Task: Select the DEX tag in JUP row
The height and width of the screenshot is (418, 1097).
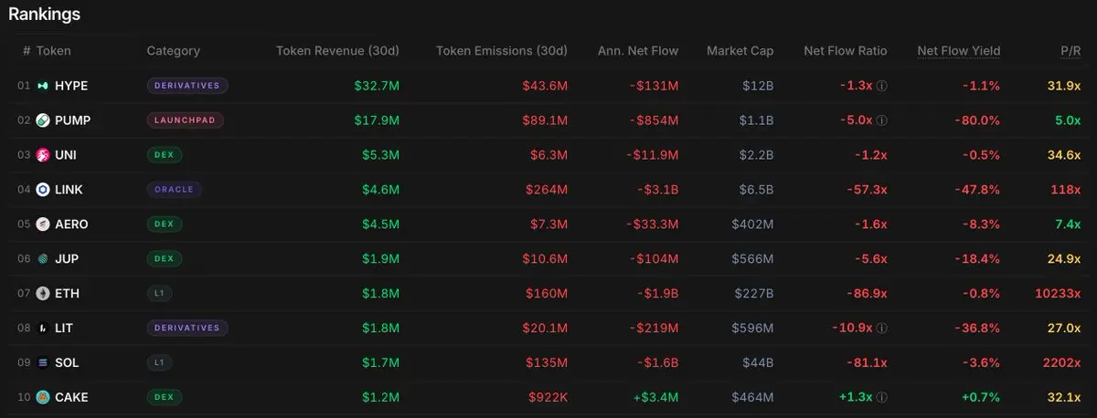Action: point(165,259)
